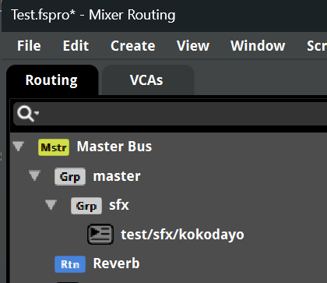
Task: Click the Rtn badge icon beside Reverb
Action: (x=70, y=264)
